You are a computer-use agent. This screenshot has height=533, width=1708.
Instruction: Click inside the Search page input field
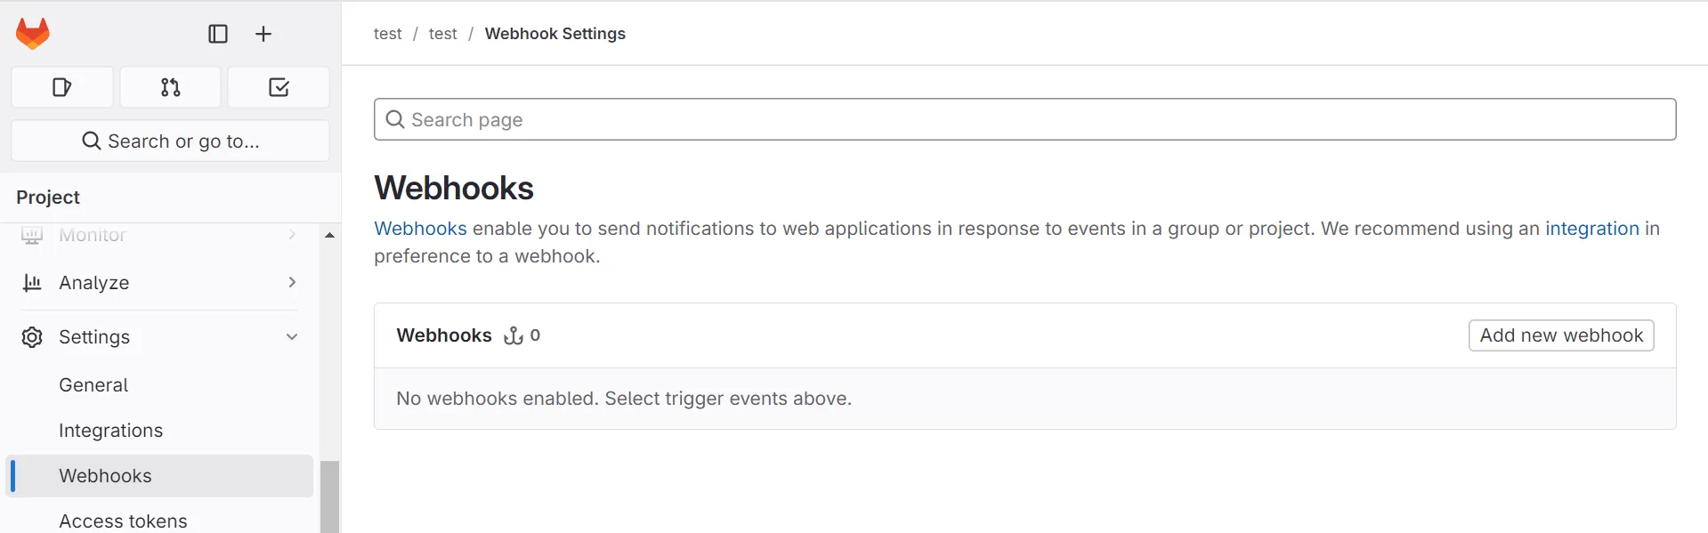tap(801, 119)
